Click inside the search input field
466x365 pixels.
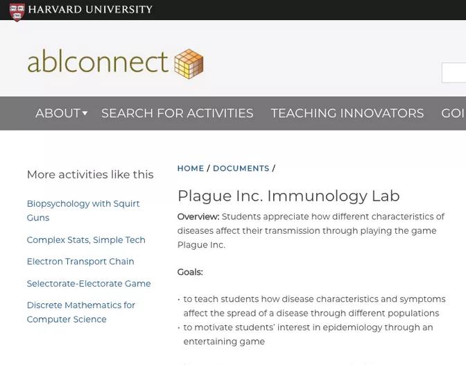point(454,73)
